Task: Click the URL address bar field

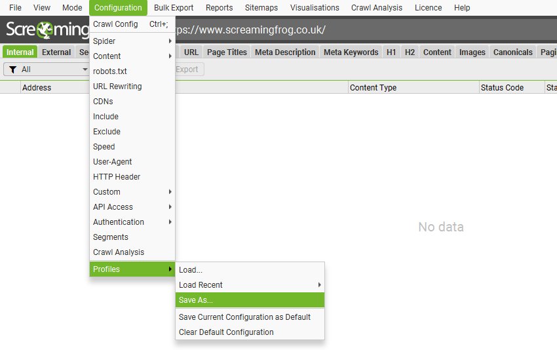Action: click(366, 30)
